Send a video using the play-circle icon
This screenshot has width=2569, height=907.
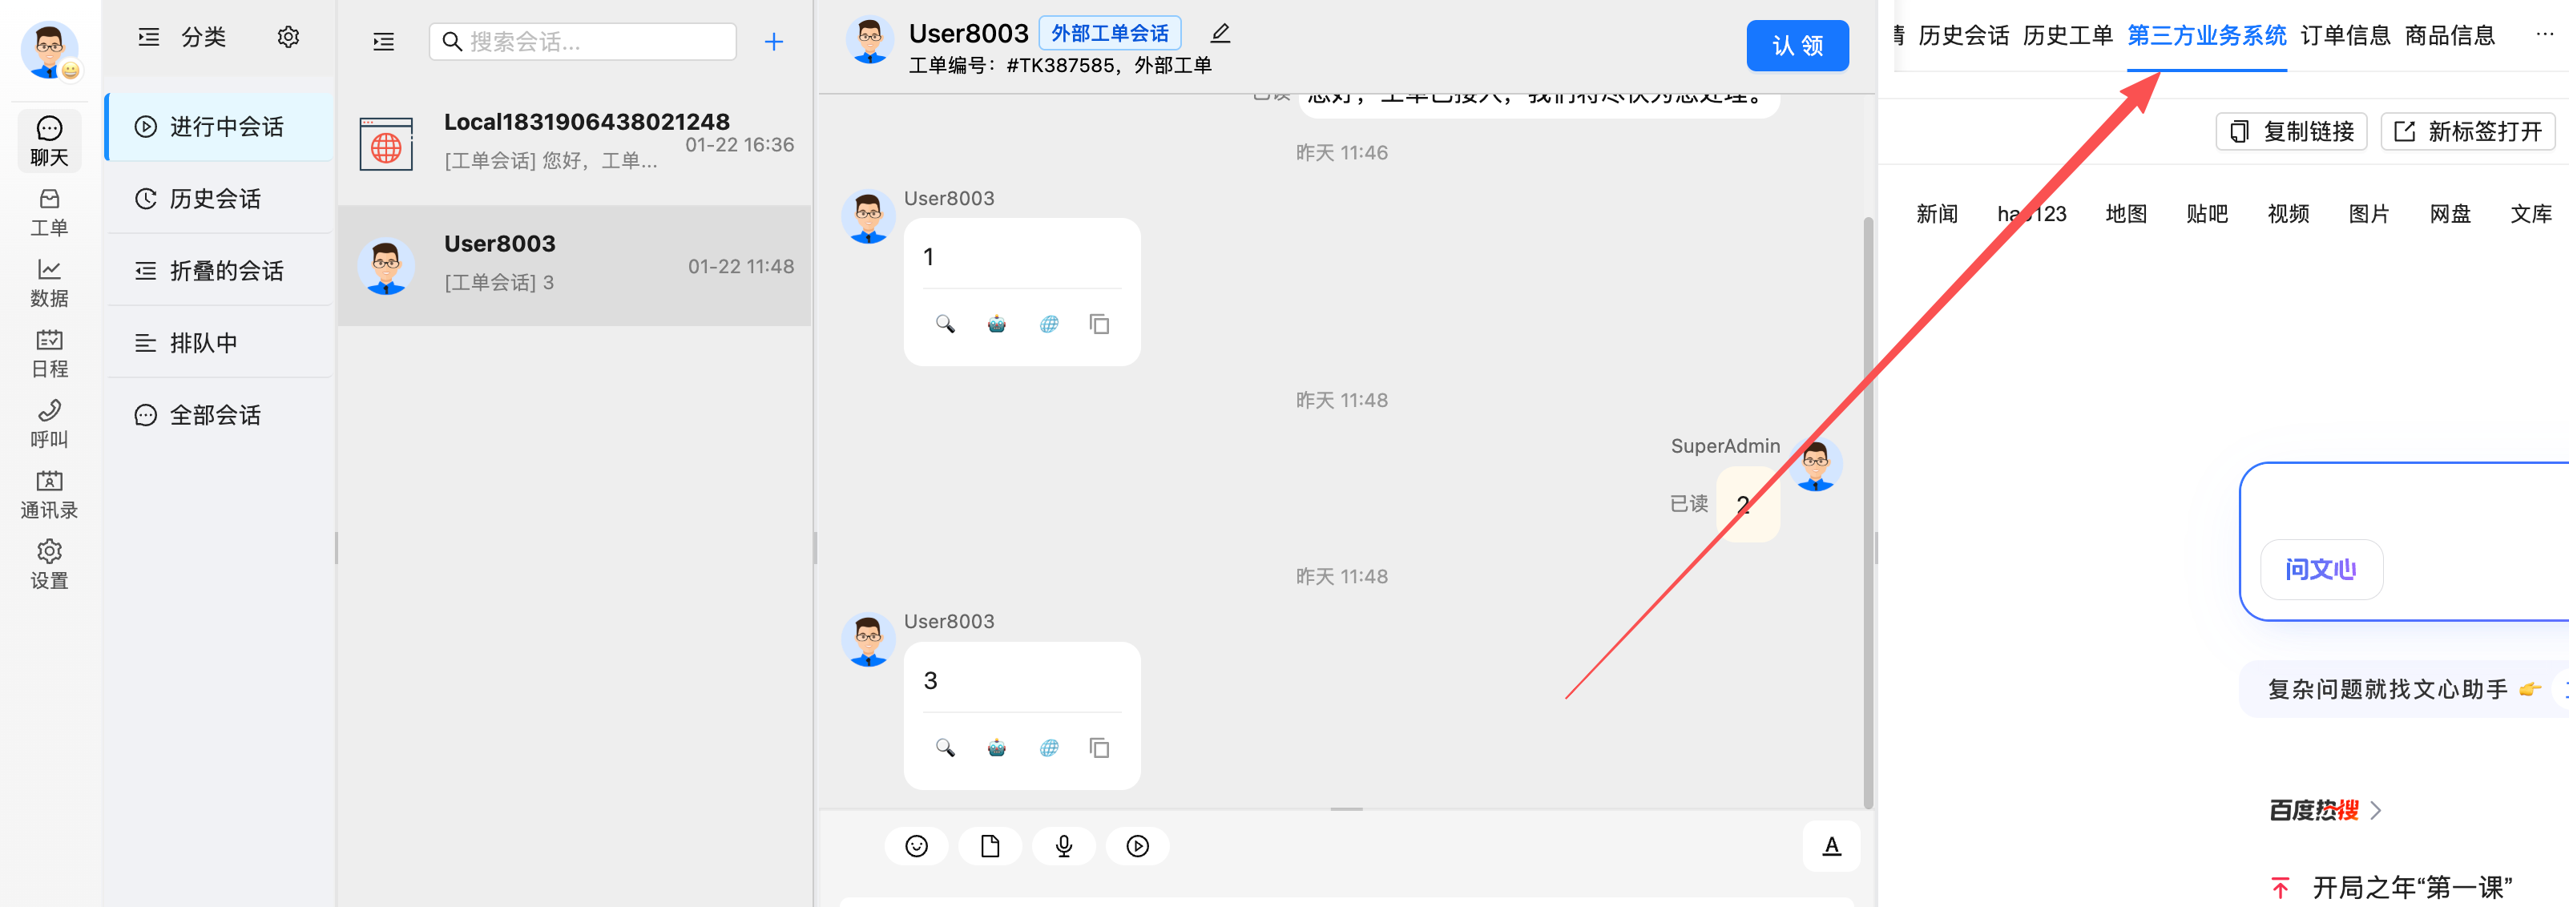click(1137, 845)
